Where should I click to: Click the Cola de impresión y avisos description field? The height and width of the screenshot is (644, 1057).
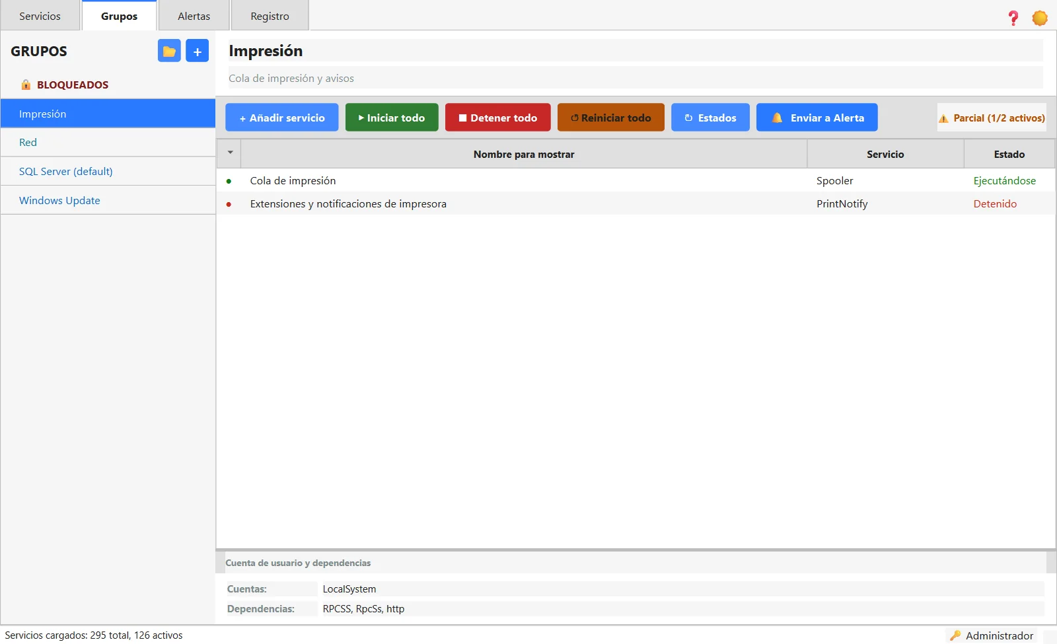tap(636, 78)
